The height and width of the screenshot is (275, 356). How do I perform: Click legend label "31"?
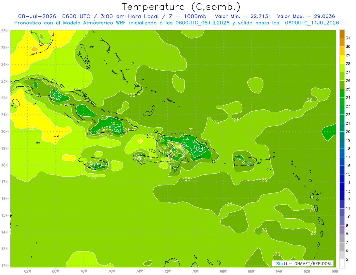point(348,38)
